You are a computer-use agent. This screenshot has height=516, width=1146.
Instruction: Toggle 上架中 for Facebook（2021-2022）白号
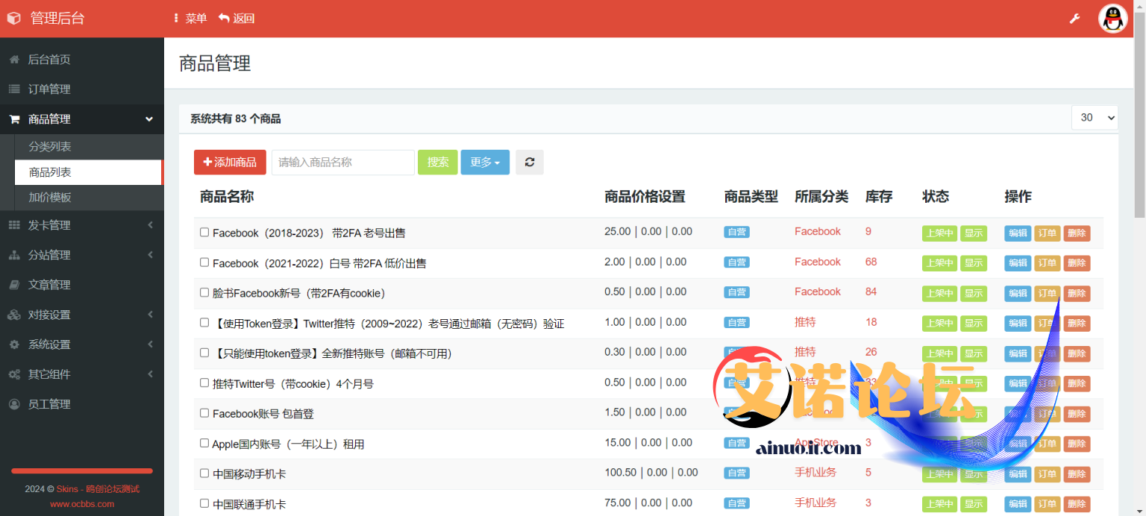pyautogui.click(x=939, y=263)
